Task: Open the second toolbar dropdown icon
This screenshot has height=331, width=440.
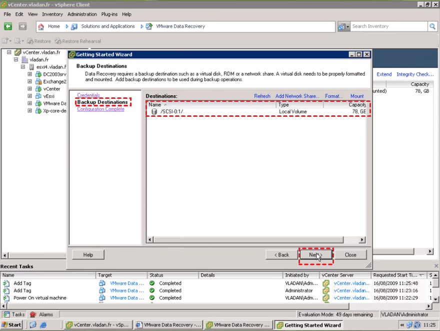Action: click(19, 41)
